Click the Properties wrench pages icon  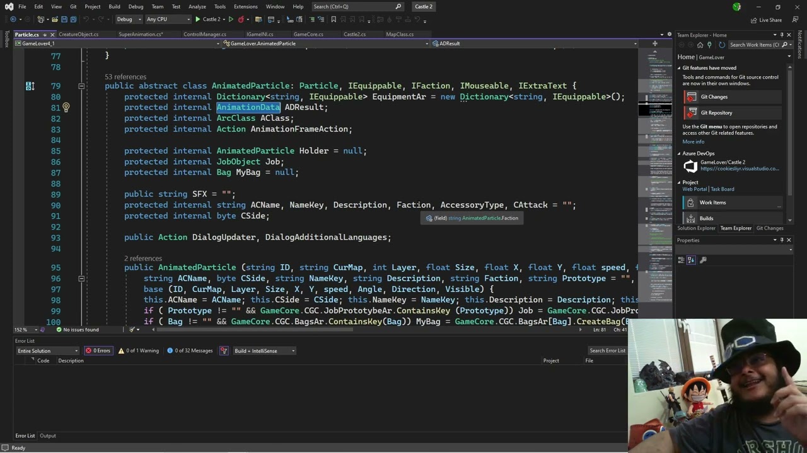coord(703,260)
